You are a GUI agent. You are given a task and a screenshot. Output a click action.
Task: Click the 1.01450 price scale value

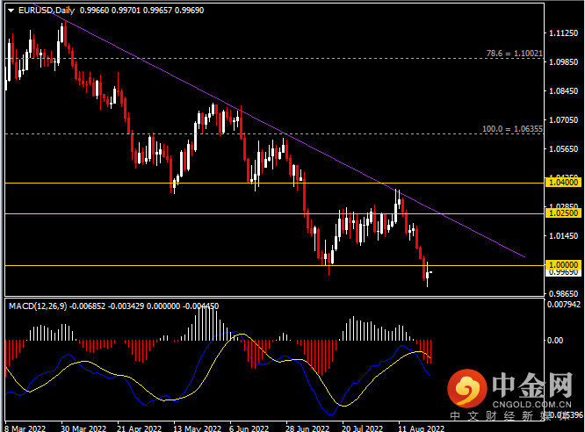click(x=563, y=236)
